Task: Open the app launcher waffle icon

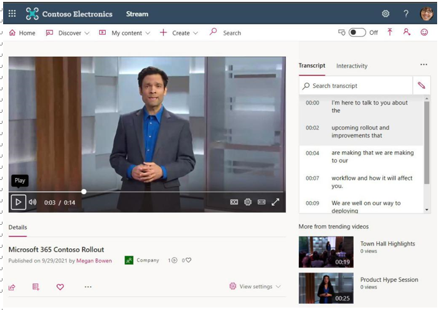Action: point(12,14)
